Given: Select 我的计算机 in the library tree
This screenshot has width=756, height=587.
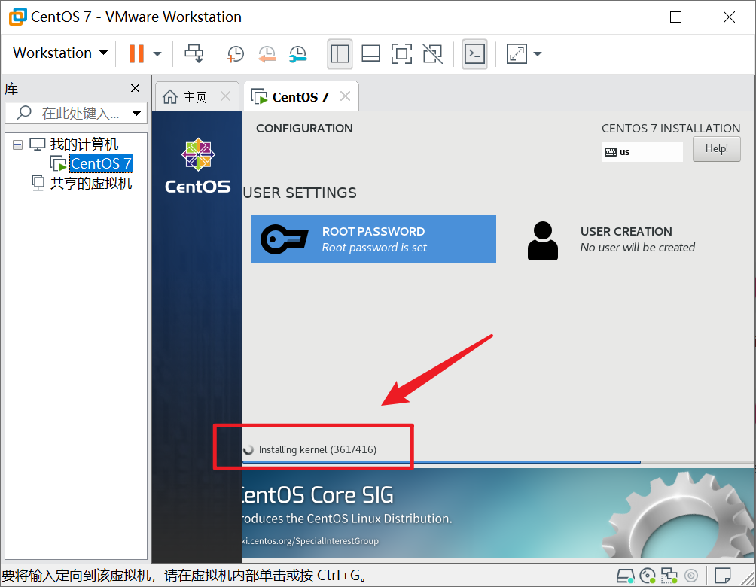Looking at the screenshot, I should click(84, 144).
